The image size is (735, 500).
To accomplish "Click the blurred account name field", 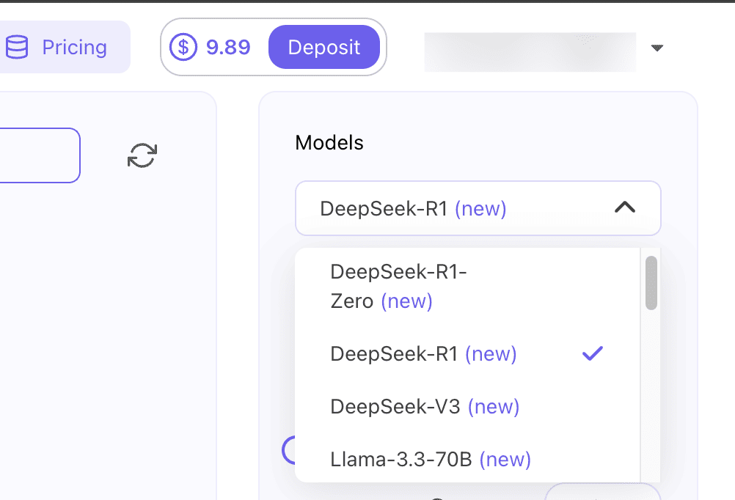I will (x=530, y=51).
